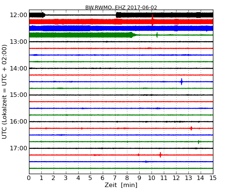Screen dimensions: 242x193
Task: Select the 13:00 time label
Action: click(x=18, y=42)
